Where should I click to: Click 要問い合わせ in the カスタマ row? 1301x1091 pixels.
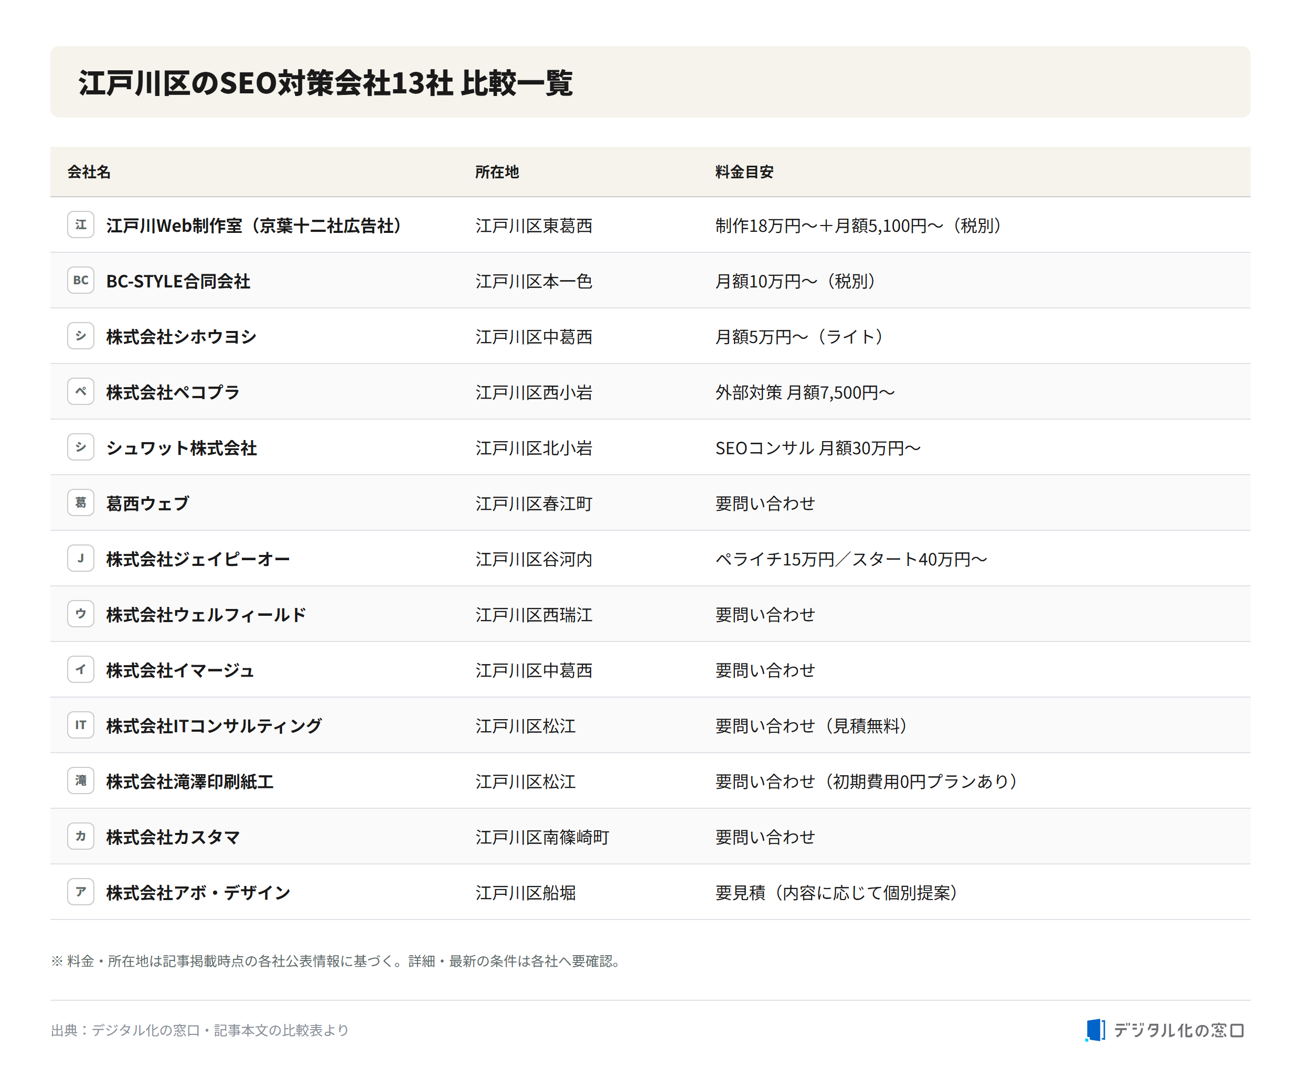(x=765, y=838)
